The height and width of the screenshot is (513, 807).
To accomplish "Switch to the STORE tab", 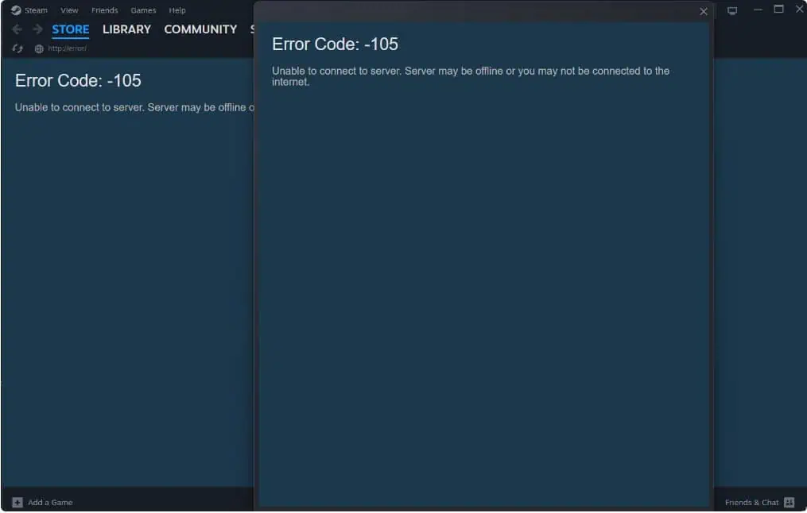I will (71, 29).
